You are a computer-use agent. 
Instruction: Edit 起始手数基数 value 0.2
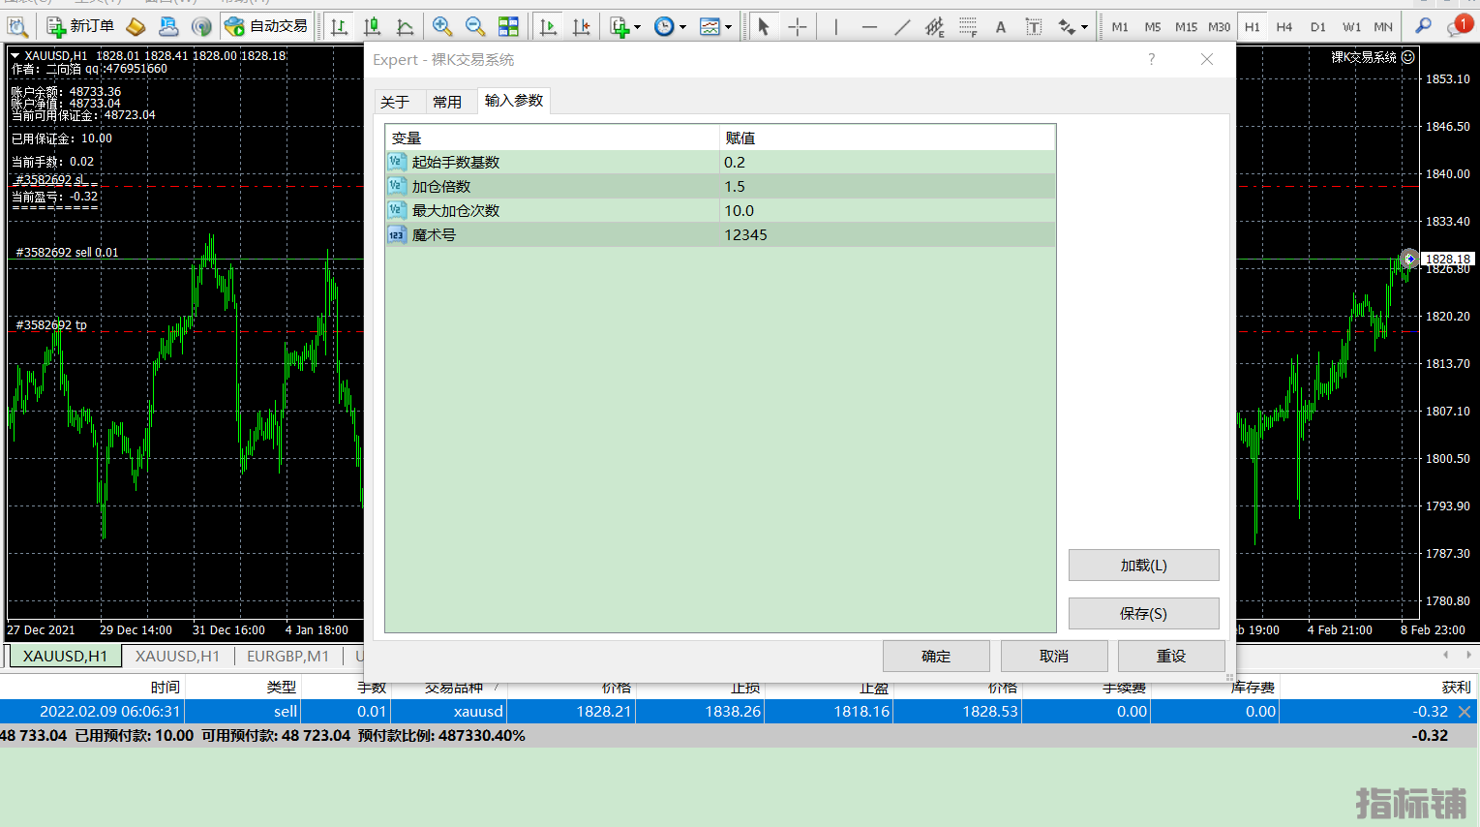click(x=887, y=162)
